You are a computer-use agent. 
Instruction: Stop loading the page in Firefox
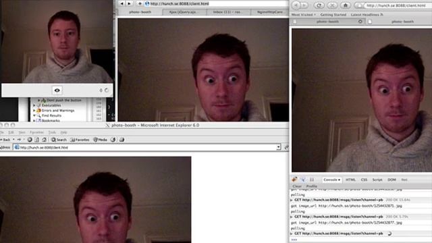(x=332, y=5)
